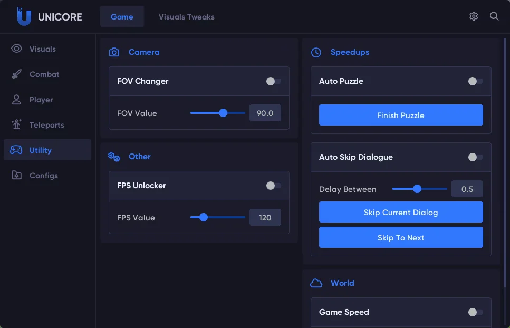This screenshot has height=328, width=510.
Task: Click the Configs folder icon
Action: tap(17, 176)
